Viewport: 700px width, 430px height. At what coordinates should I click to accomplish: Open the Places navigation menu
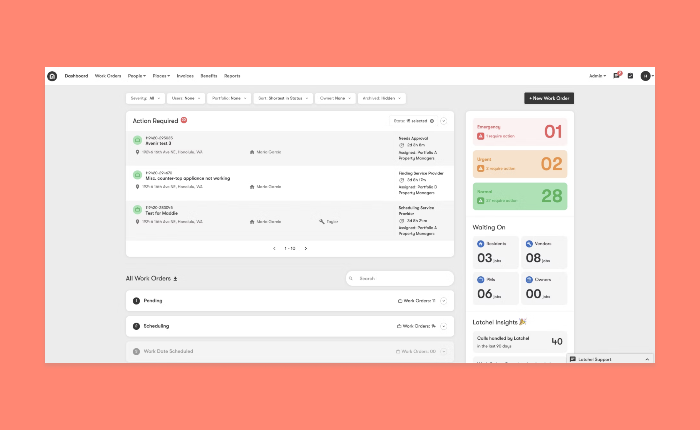(x=161, y=76)
